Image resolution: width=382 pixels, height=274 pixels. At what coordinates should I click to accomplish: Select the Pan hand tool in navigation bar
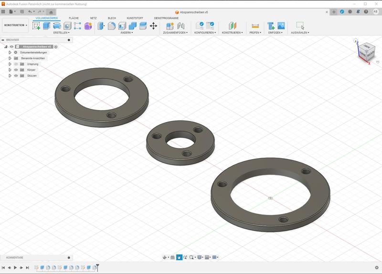(x=179, y=257)
